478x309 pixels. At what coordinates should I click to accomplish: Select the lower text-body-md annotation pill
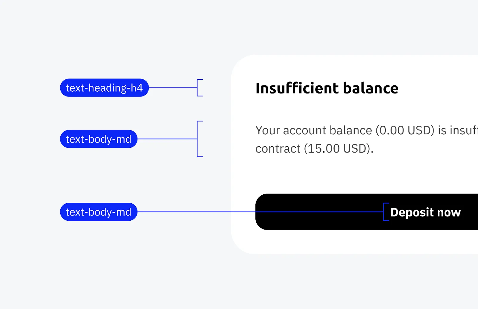(99, 212)
